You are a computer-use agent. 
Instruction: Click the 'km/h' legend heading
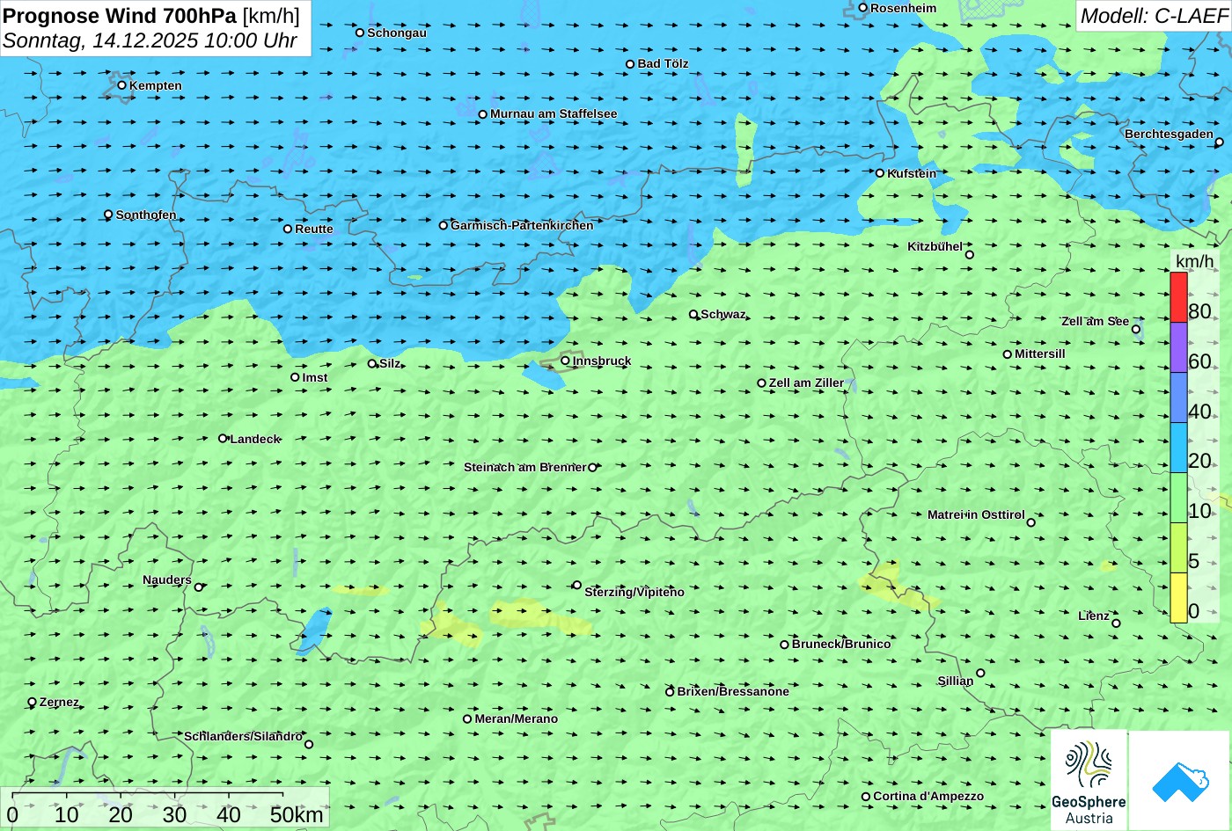coord(1193,261)
